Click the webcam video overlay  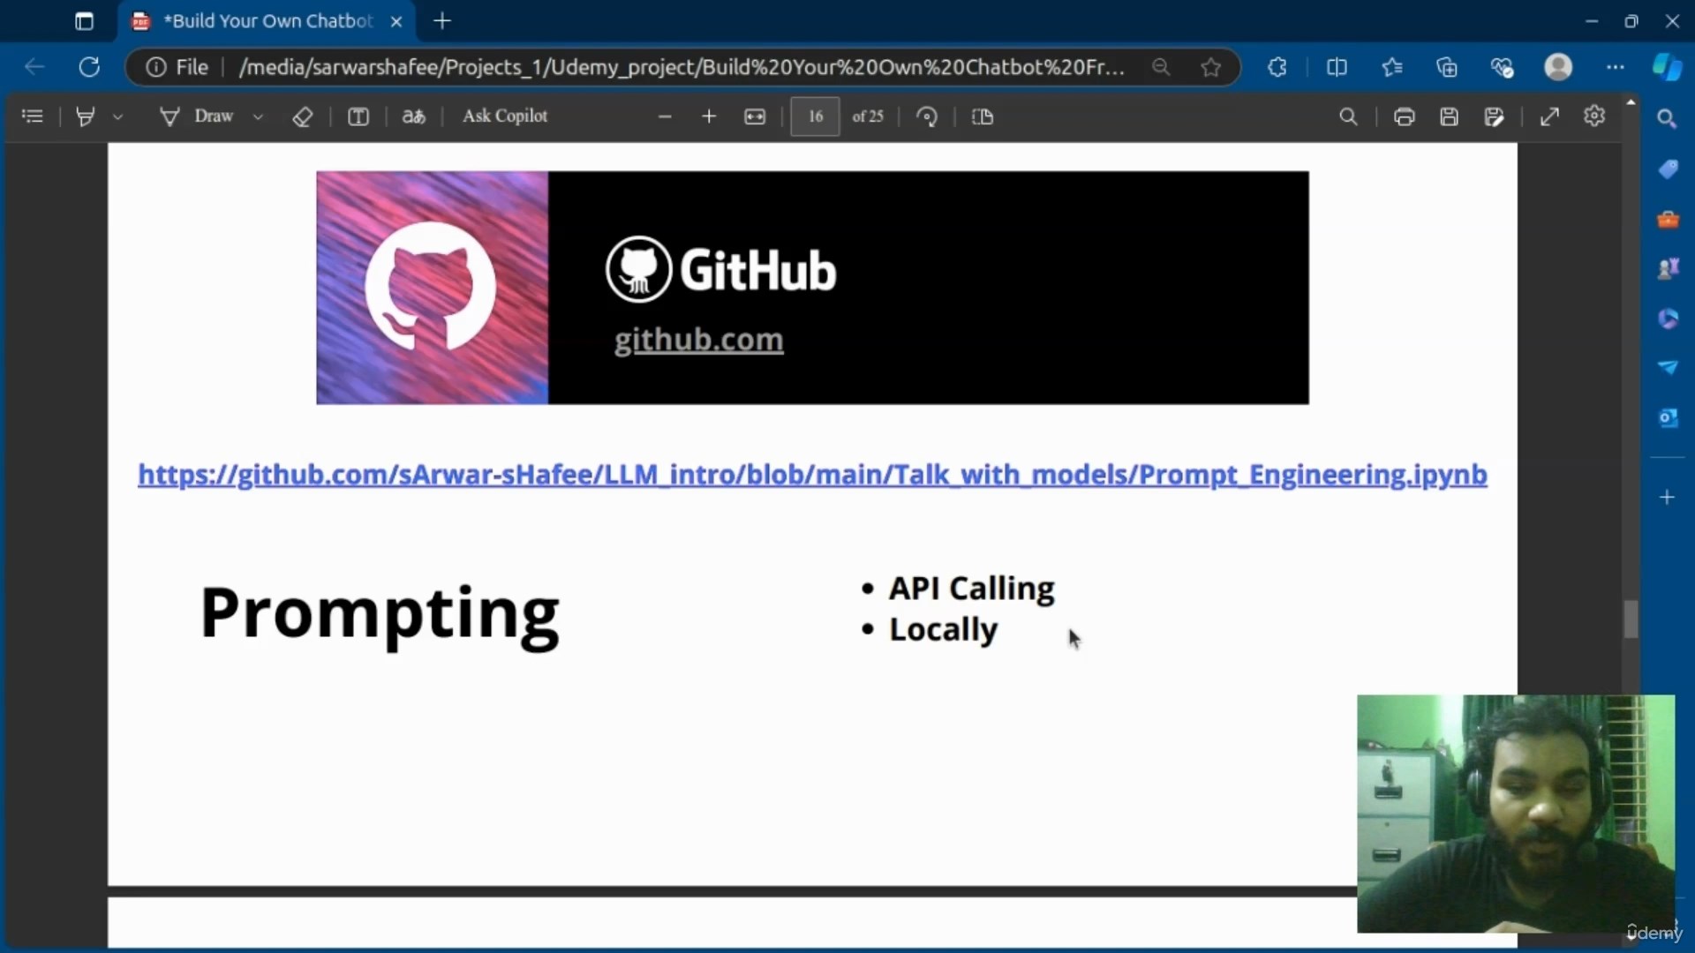[x=1516, y=814]
